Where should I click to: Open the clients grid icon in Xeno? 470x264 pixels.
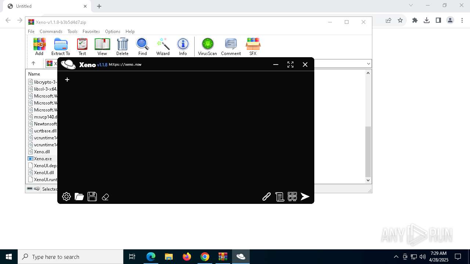tap(292, 197)
